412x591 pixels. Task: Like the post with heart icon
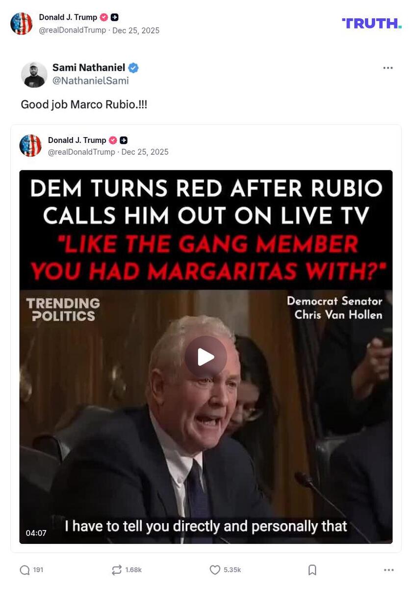(x=215, y=570)
